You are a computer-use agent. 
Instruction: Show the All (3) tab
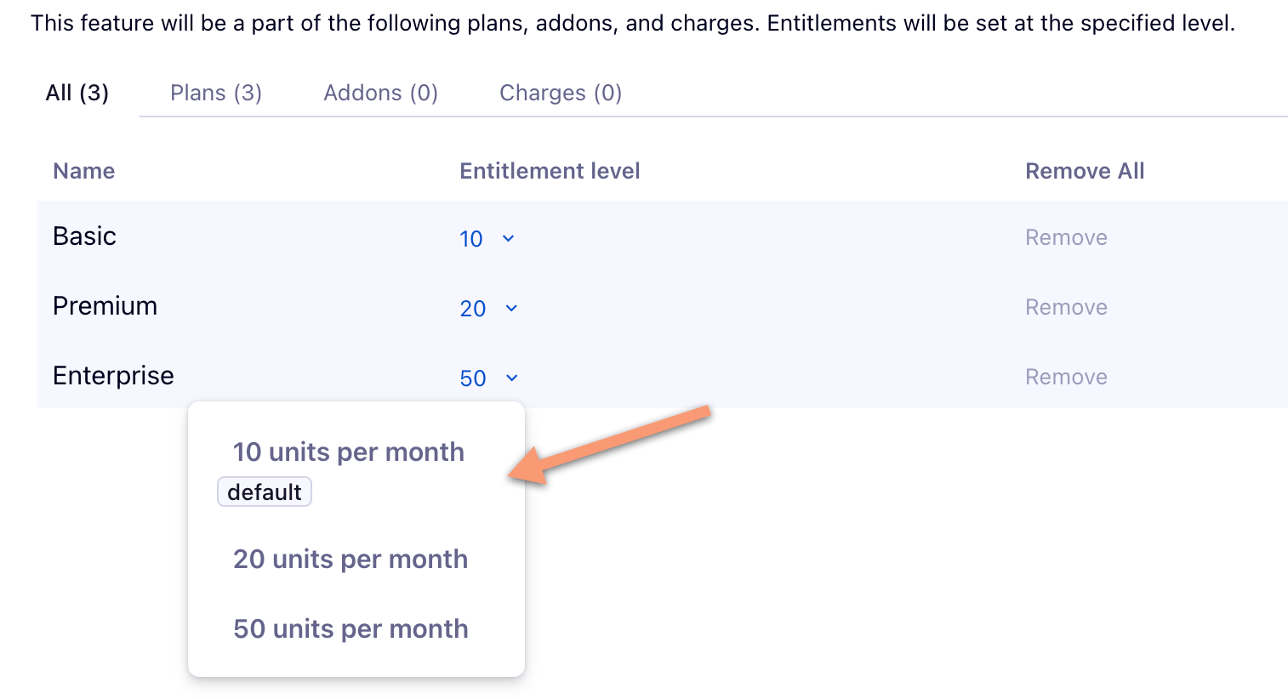77,93
